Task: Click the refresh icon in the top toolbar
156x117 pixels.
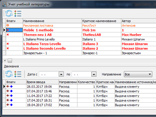Action: (x=9, y=13)
